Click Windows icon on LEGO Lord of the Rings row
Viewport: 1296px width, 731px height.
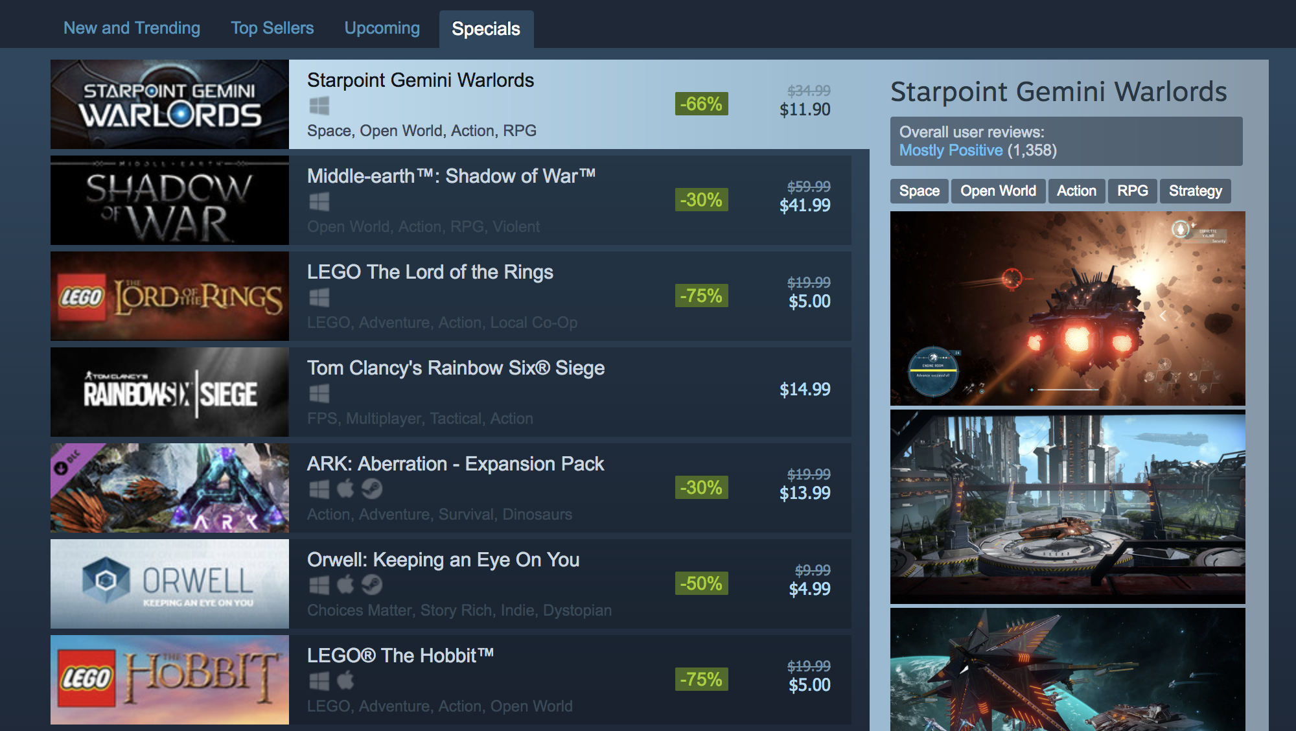tap(319, 297)
